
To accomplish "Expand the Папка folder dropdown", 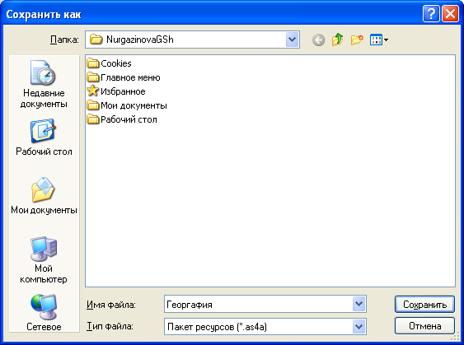I will pos(293,40).
